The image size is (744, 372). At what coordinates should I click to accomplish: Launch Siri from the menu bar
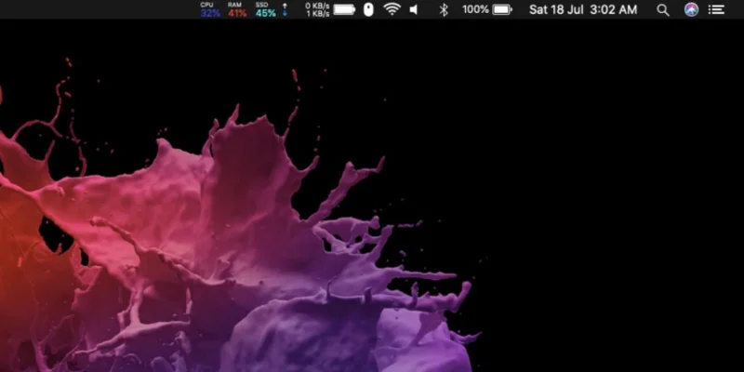pos(691,9)
